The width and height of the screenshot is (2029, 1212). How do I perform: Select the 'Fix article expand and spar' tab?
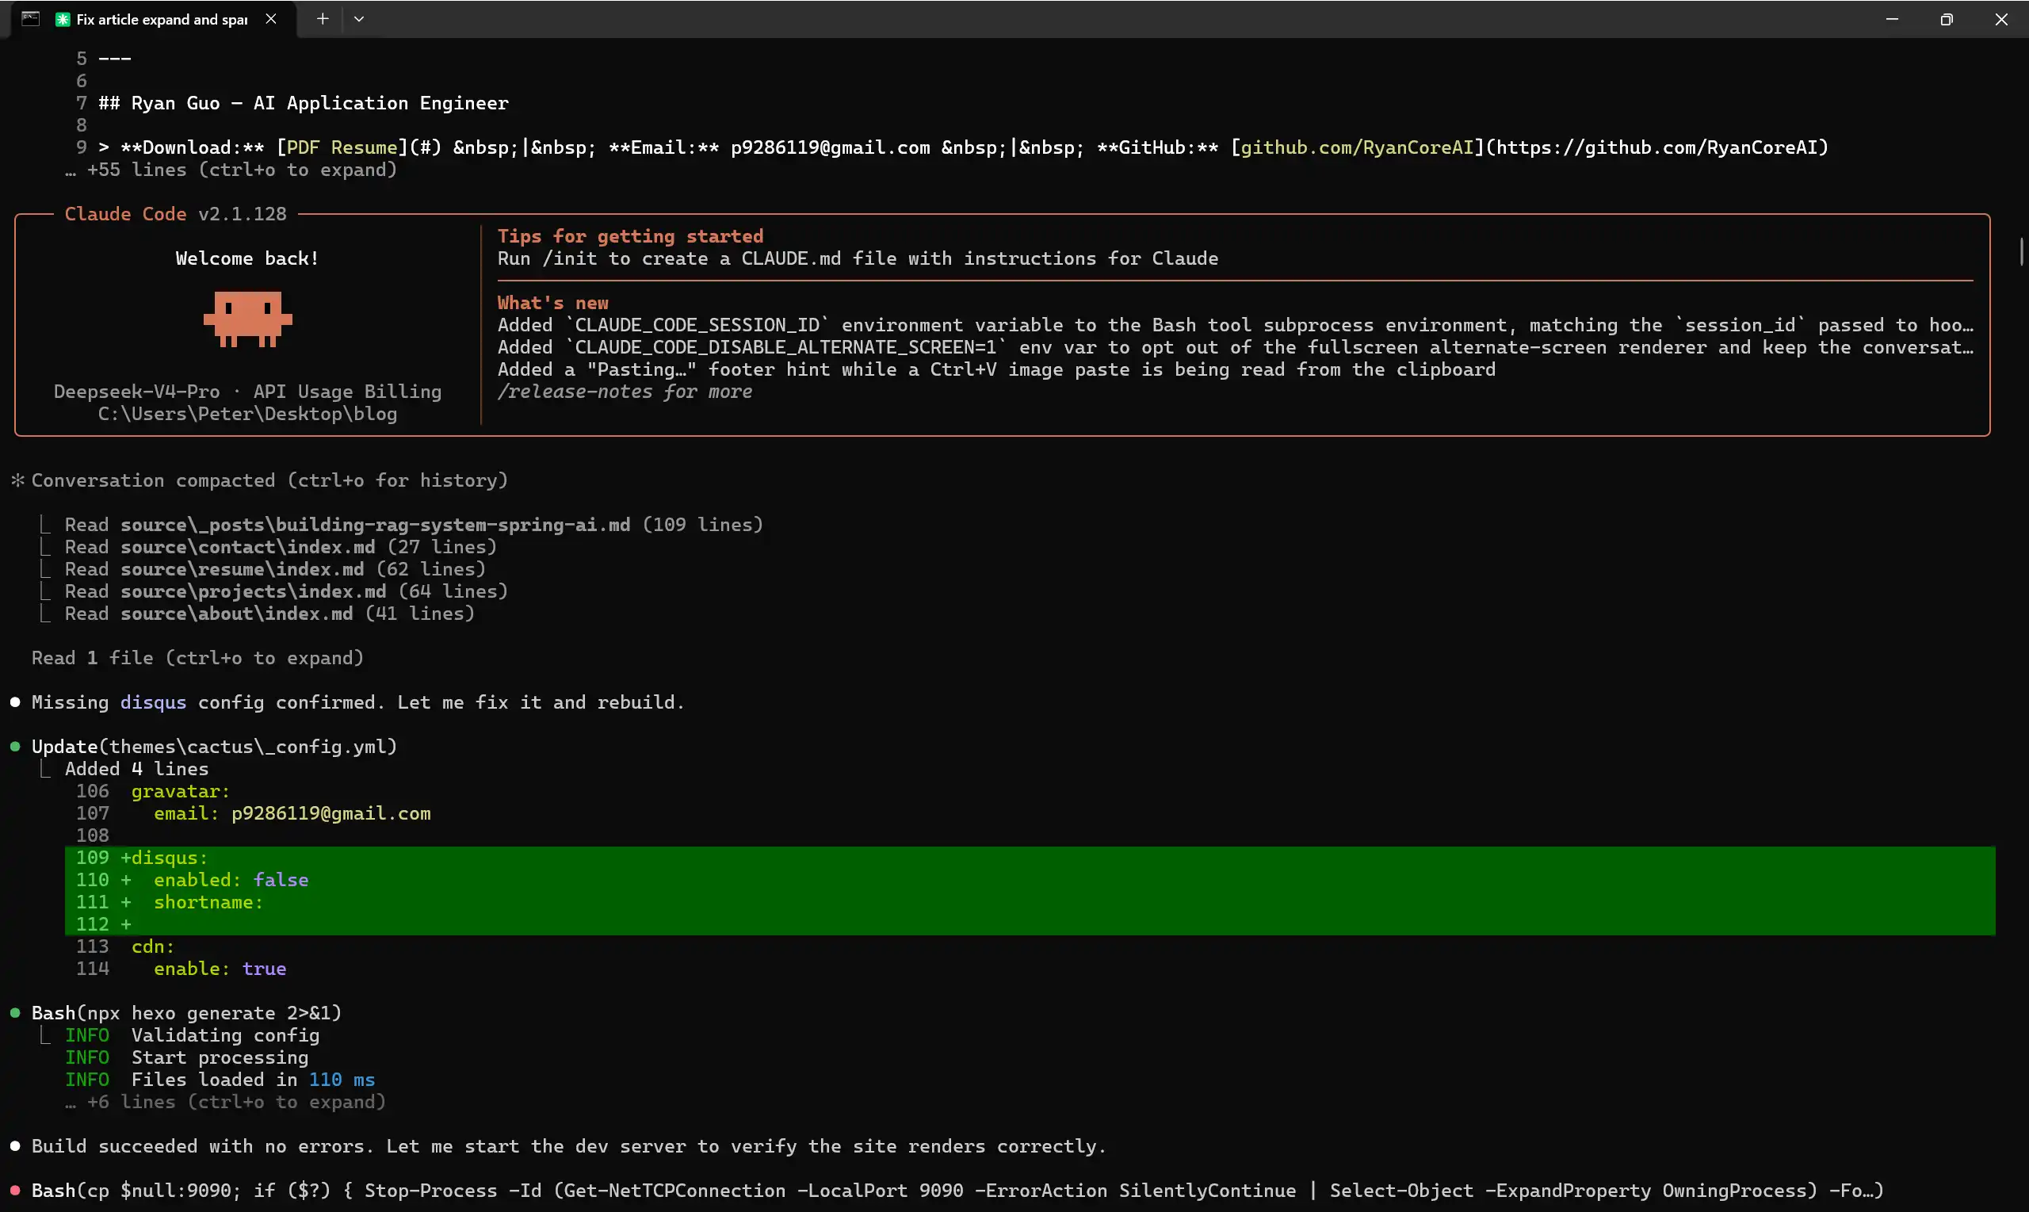tap(153, 19)
